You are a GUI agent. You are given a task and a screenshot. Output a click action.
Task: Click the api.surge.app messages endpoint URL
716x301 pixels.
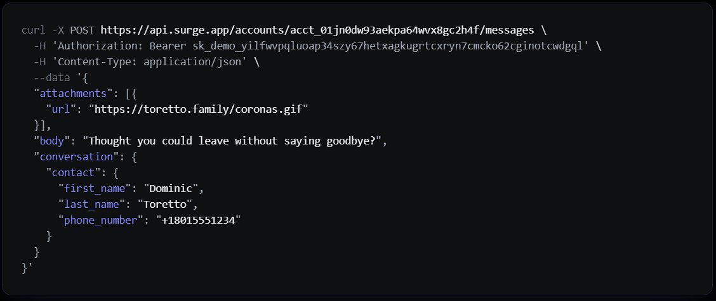(x=317, y=30)
